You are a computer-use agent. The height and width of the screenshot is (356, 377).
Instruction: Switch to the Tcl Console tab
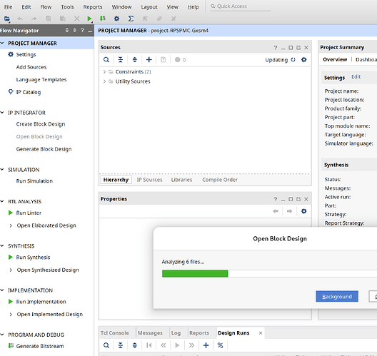point(115,333)
